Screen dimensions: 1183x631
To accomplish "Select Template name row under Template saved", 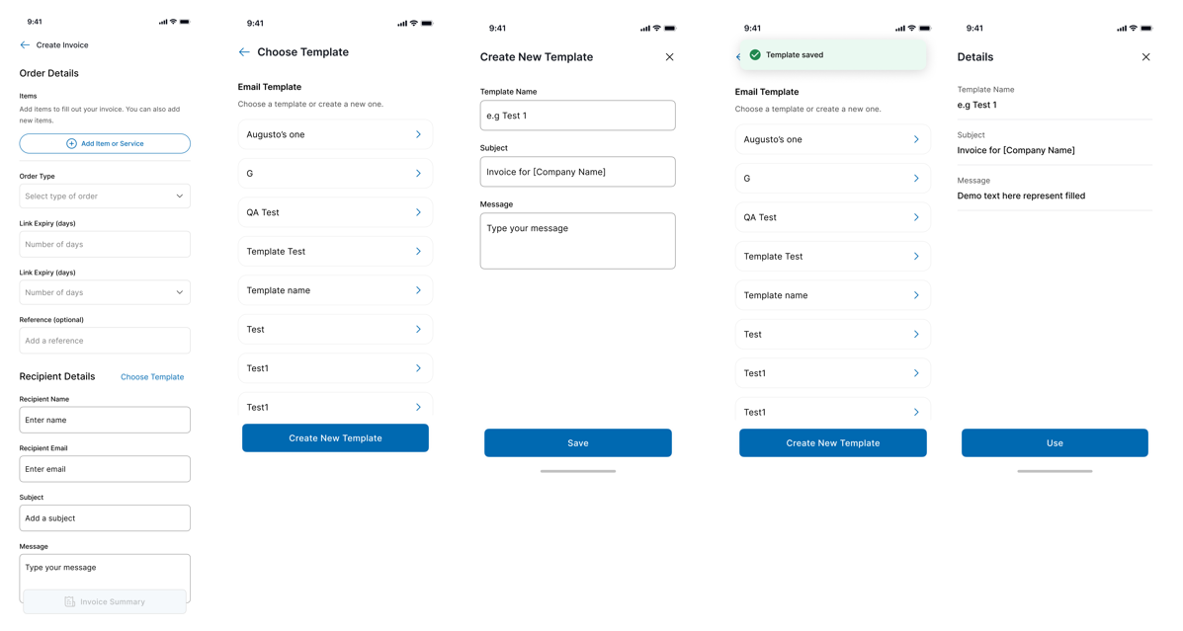I will point(832,295).
